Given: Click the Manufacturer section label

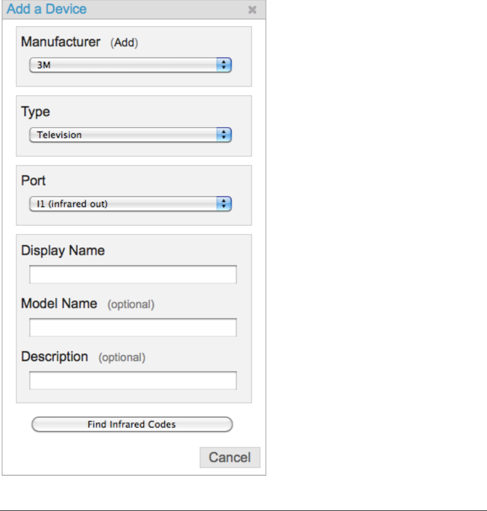Looking at the screenshot, I should click(x=60, y=42).
